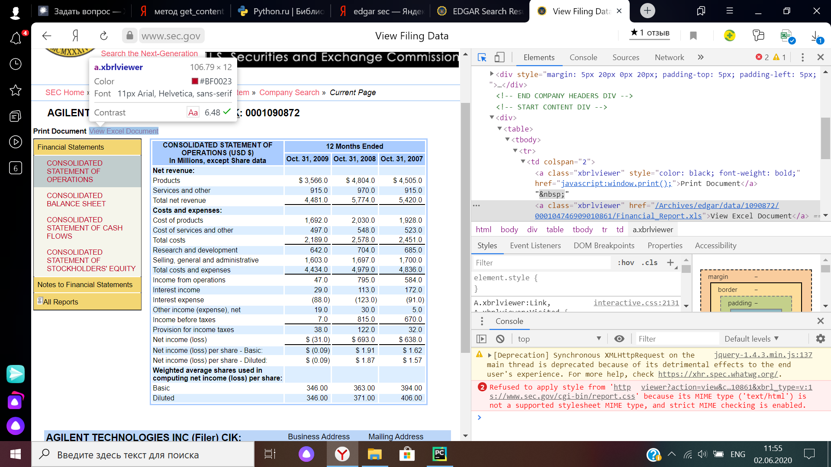The image size is (831, 467).
Task: Reload the page with the refresh icon
Action: pos(103,36)
